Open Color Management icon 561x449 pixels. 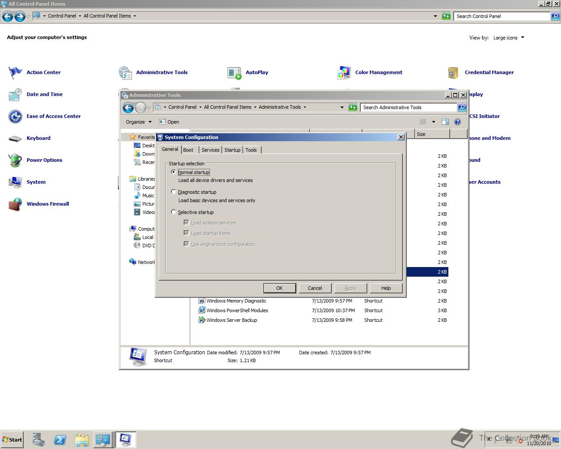pos(344,73)
